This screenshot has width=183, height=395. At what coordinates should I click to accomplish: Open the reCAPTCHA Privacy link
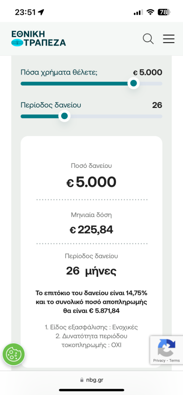click(159, 360)
